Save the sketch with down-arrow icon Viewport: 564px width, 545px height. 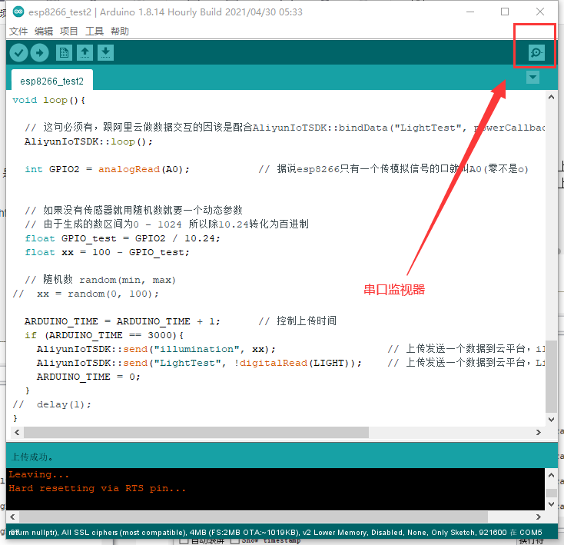[x=106, y=53]
